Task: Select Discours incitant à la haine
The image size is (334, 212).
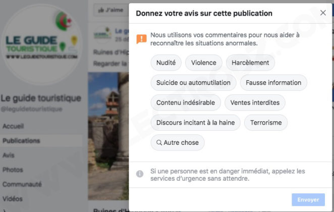Action: (x=196, y=123)
